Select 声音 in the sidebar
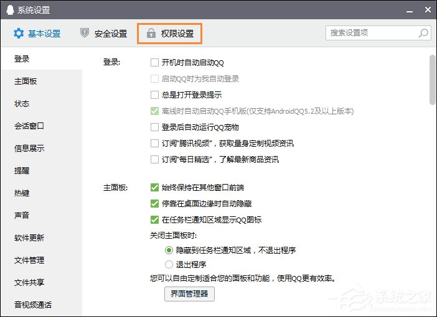The width and height of the screenshot is (437, 317). [x=41, y=215]
